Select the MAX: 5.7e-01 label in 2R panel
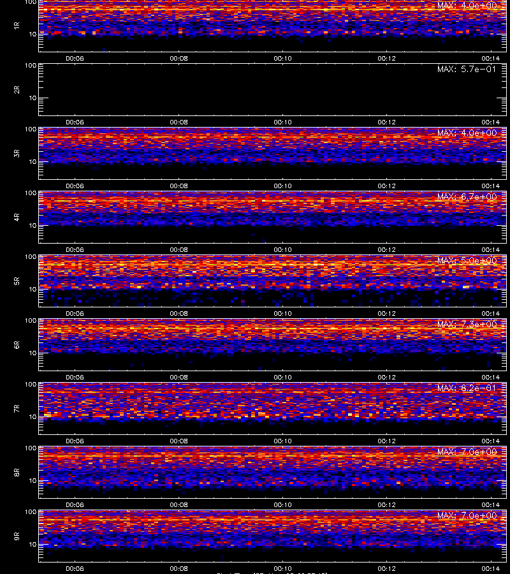 pyautogui.click(x=467, y=69)
